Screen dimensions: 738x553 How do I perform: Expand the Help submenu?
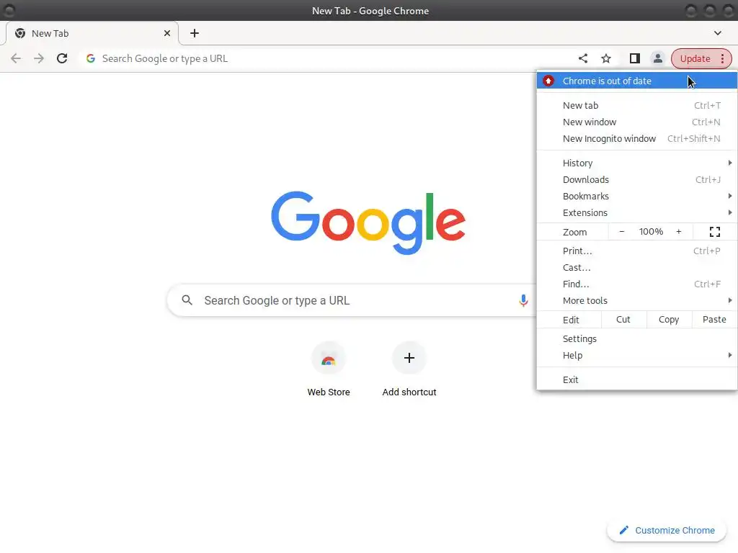pos(637,356)
